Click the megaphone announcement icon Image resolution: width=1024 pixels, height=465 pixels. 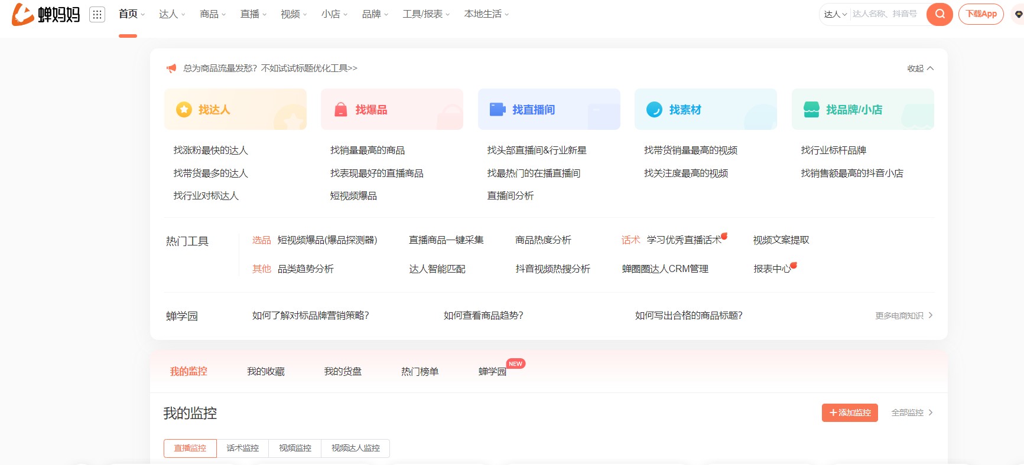(171, 68)
